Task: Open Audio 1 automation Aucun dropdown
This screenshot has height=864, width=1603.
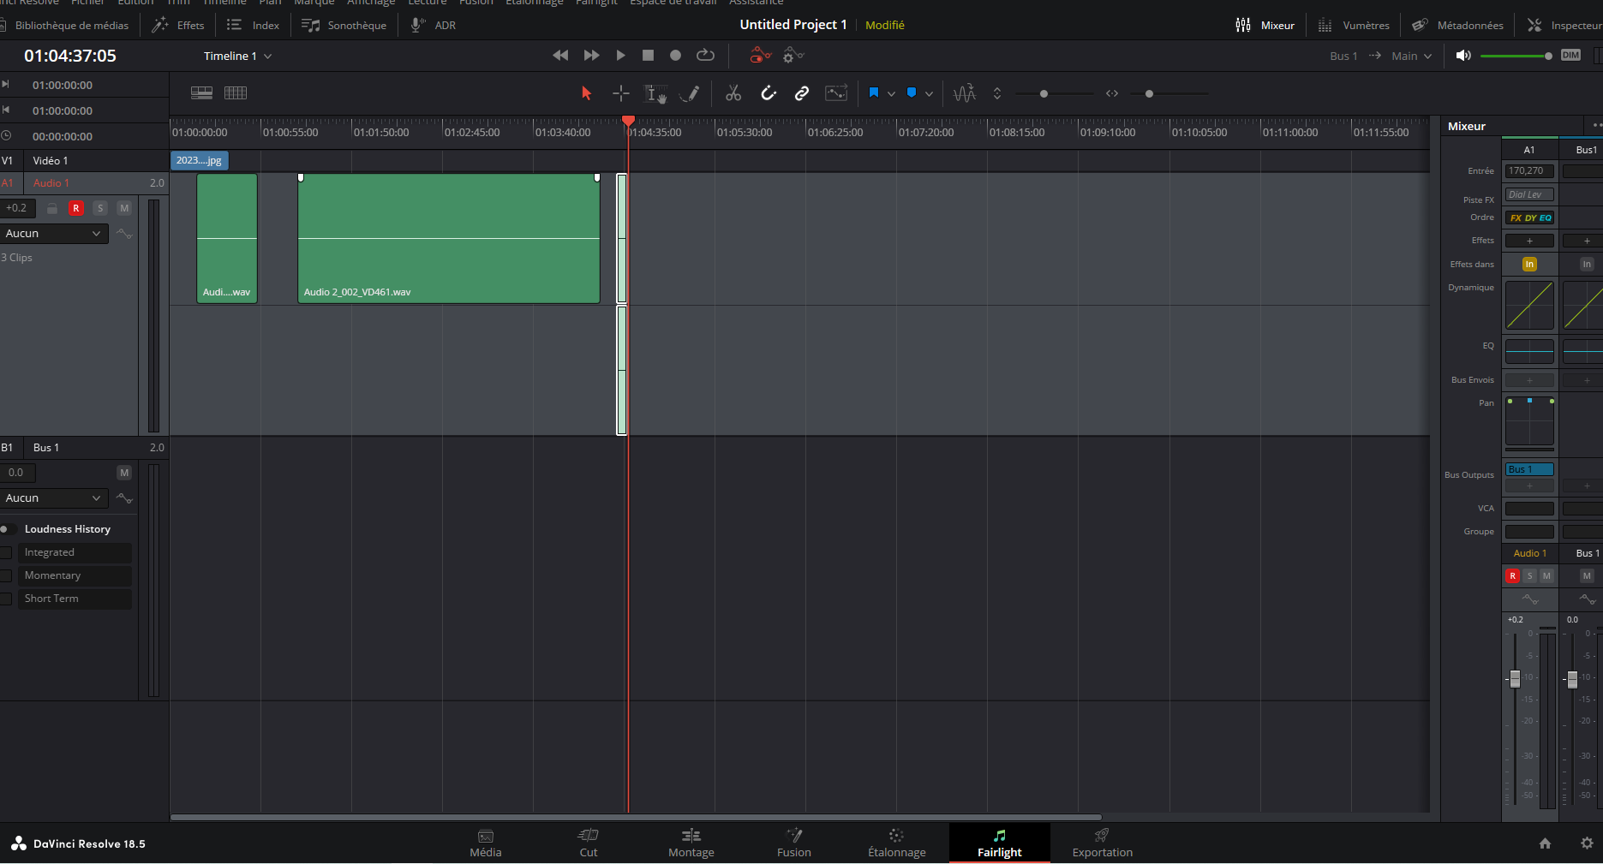Action: pyautogui.click(x=54, y=234)
